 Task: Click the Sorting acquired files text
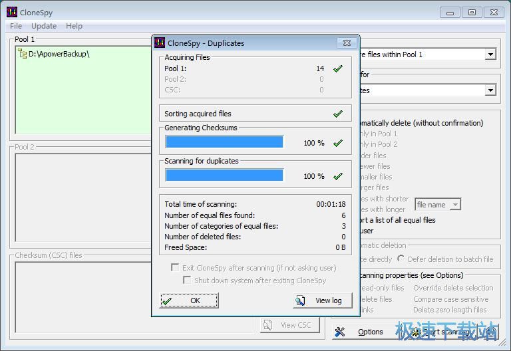[x=198, y=114]
